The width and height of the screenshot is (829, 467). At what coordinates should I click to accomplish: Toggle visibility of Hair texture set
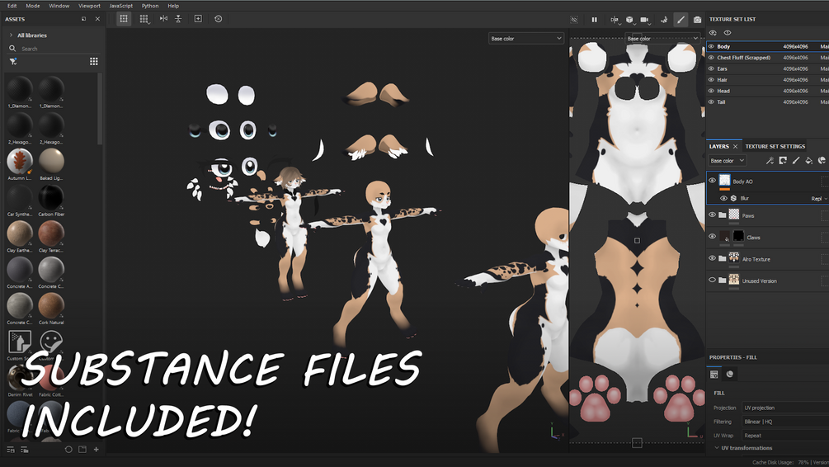click(711, 80)
